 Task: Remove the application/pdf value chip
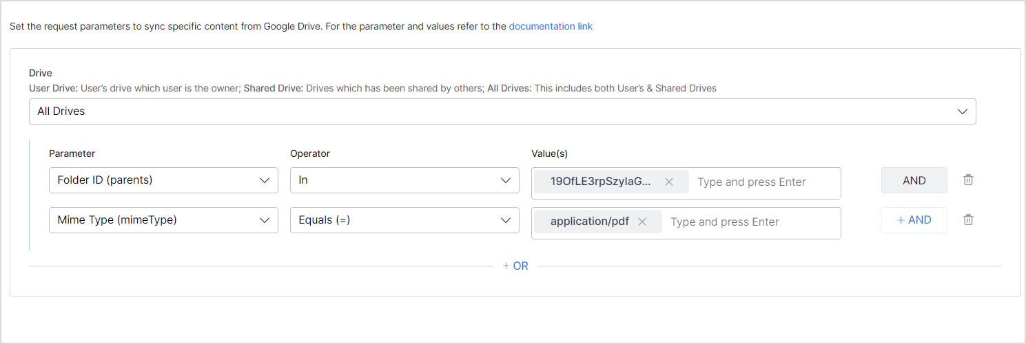coord(642,222)
